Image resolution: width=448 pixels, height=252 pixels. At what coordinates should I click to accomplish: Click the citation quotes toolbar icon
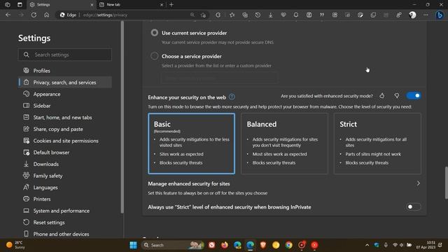(322, 15)
